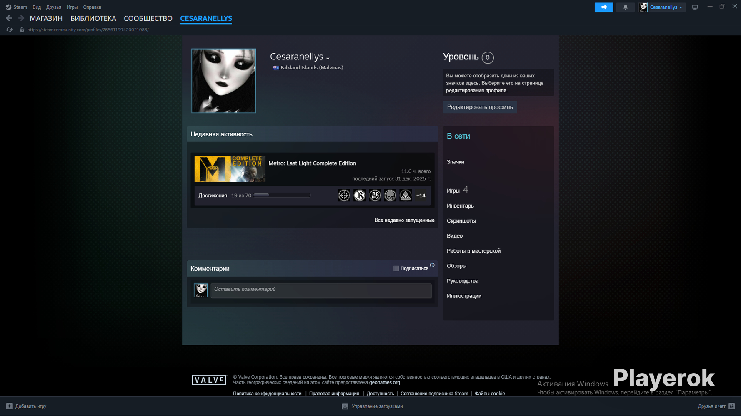
Task: Click the редактирования профиля link in level box
Action: pos(476,90)
